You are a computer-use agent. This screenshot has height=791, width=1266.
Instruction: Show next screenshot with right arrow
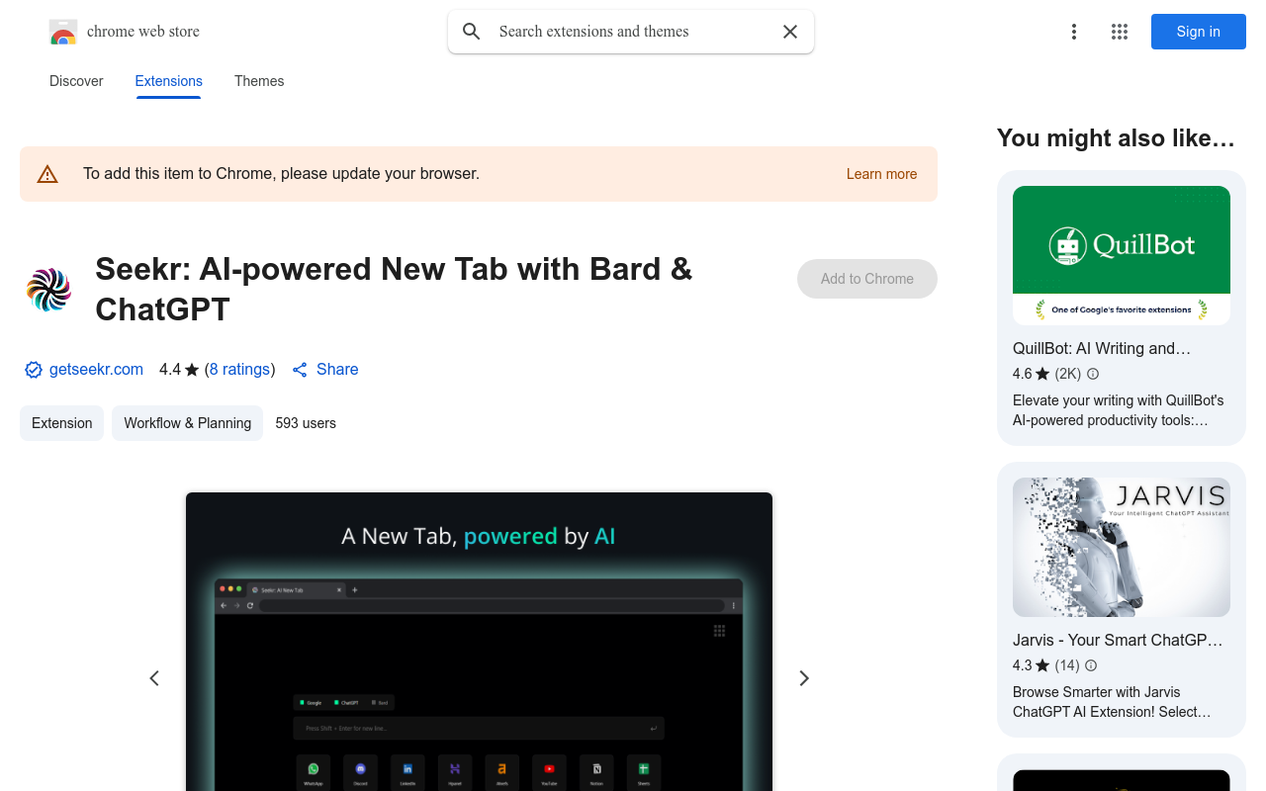[x=804, y=678]
